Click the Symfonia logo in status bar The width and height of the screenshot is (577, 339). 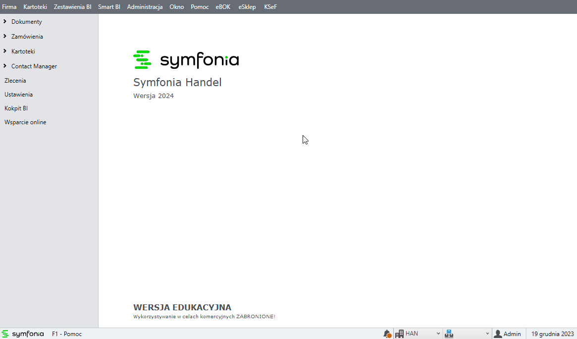coord(23,334)
